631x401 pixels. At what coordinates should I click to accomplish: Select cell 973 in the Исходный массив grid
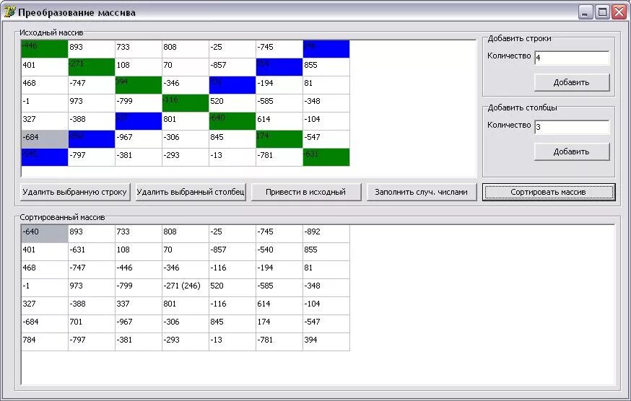tap(92, 103)
